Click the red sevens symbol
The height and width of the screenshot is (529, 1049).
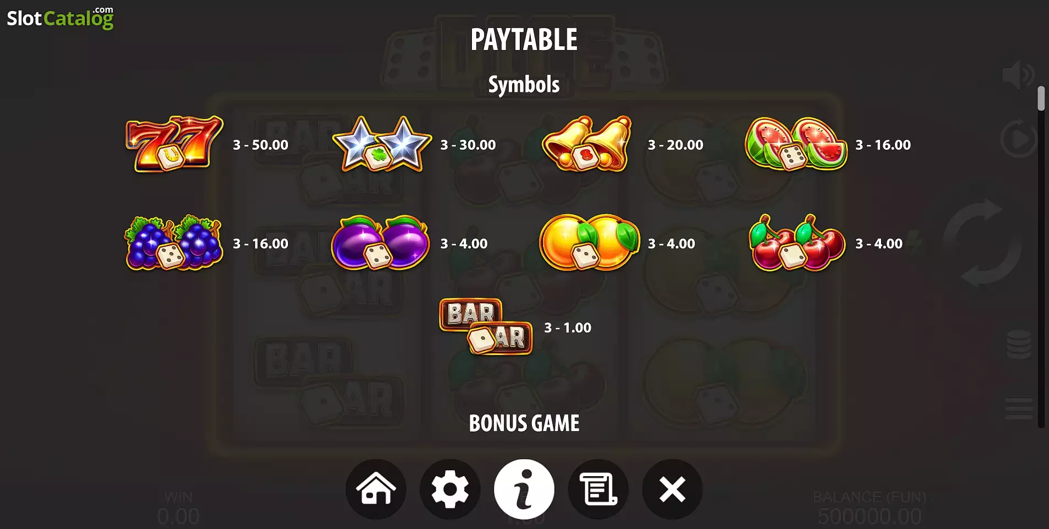pos(175,144)
